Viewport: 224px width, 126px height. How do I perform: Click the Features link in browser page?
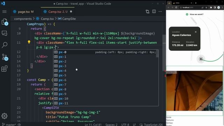coord(170,120)
